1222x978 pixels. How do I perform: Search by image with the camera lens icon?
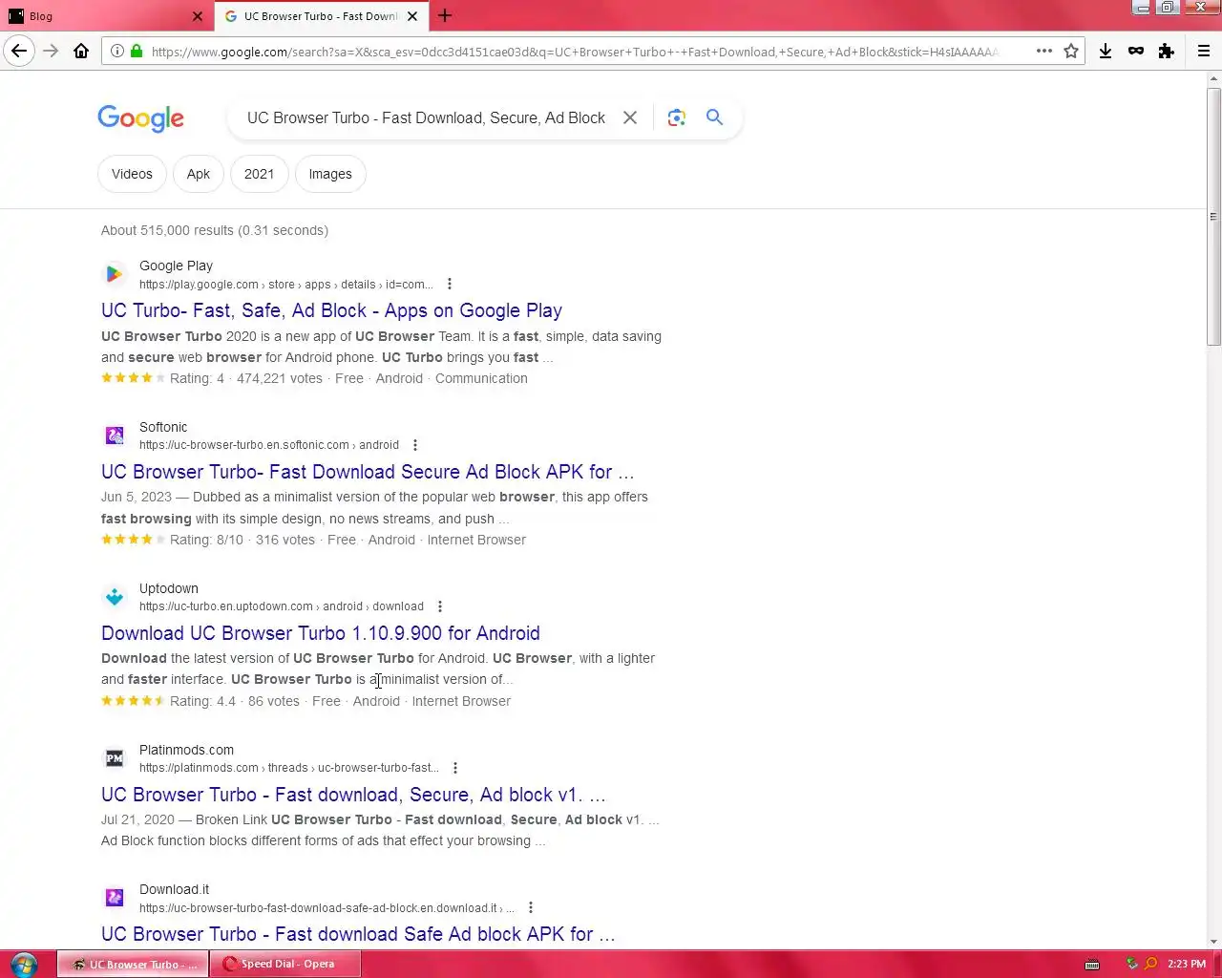pos(677,117)
